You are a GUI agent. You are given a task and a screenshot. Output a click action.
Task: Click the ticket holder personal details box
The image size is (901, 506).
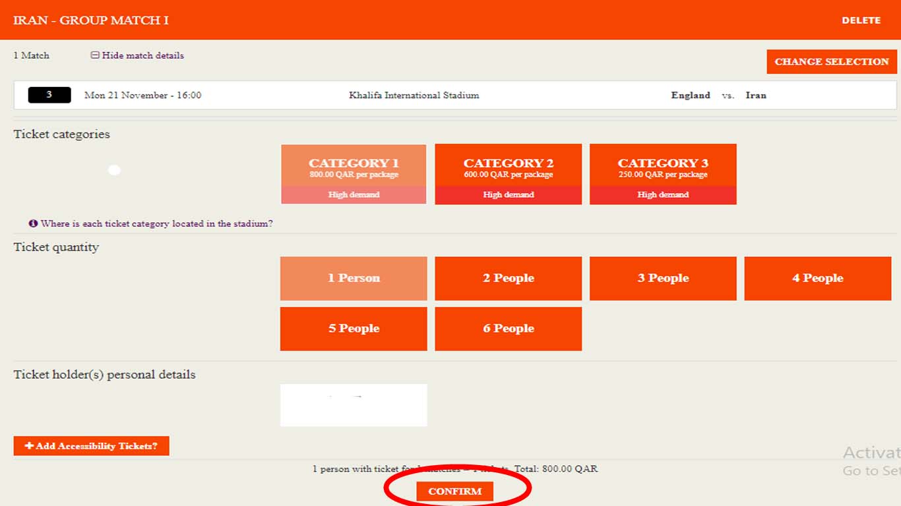click(x=354, y=405)
